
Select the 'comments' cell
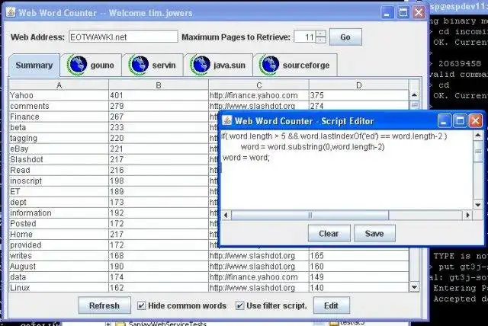coord(59,106)
